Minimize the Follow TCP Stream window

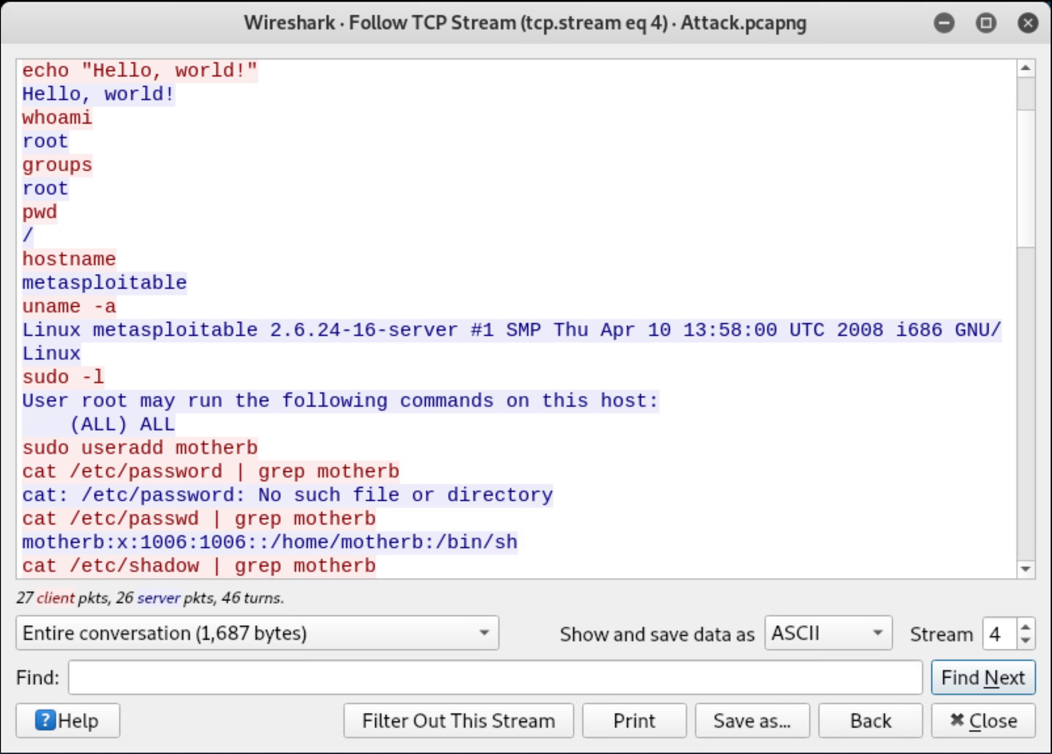944,23
